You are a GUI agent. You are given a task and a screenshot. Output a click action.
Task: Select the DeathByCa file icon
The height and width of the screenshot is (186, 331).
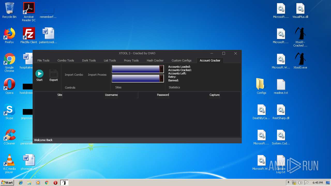[x=261, y=112]
